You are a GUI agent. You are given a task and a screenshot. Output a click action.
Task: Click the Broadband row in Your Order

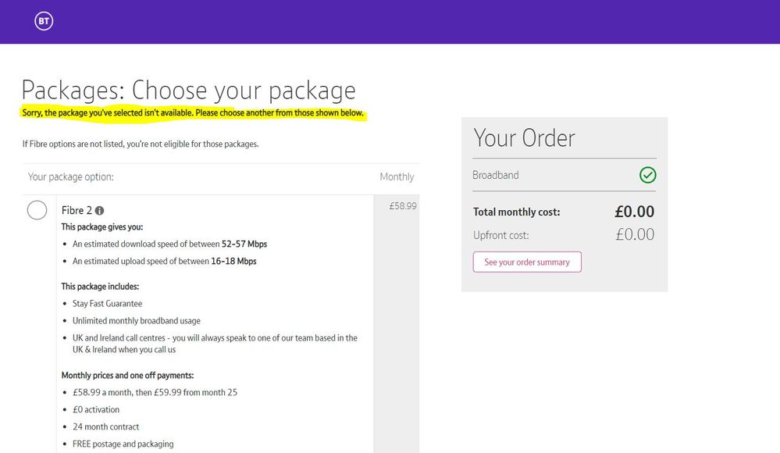pos(495,175)
